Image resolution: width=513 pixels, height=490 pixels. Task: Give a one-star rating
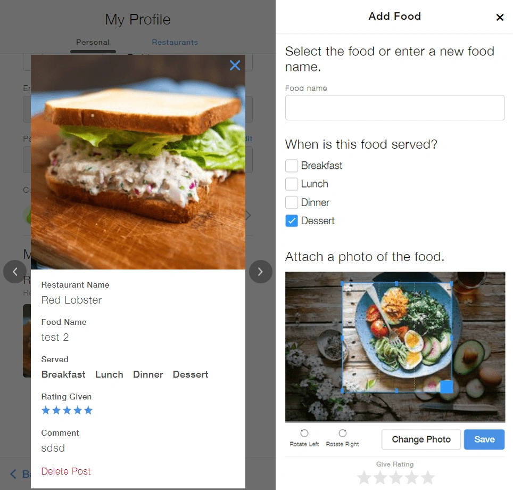364,478
